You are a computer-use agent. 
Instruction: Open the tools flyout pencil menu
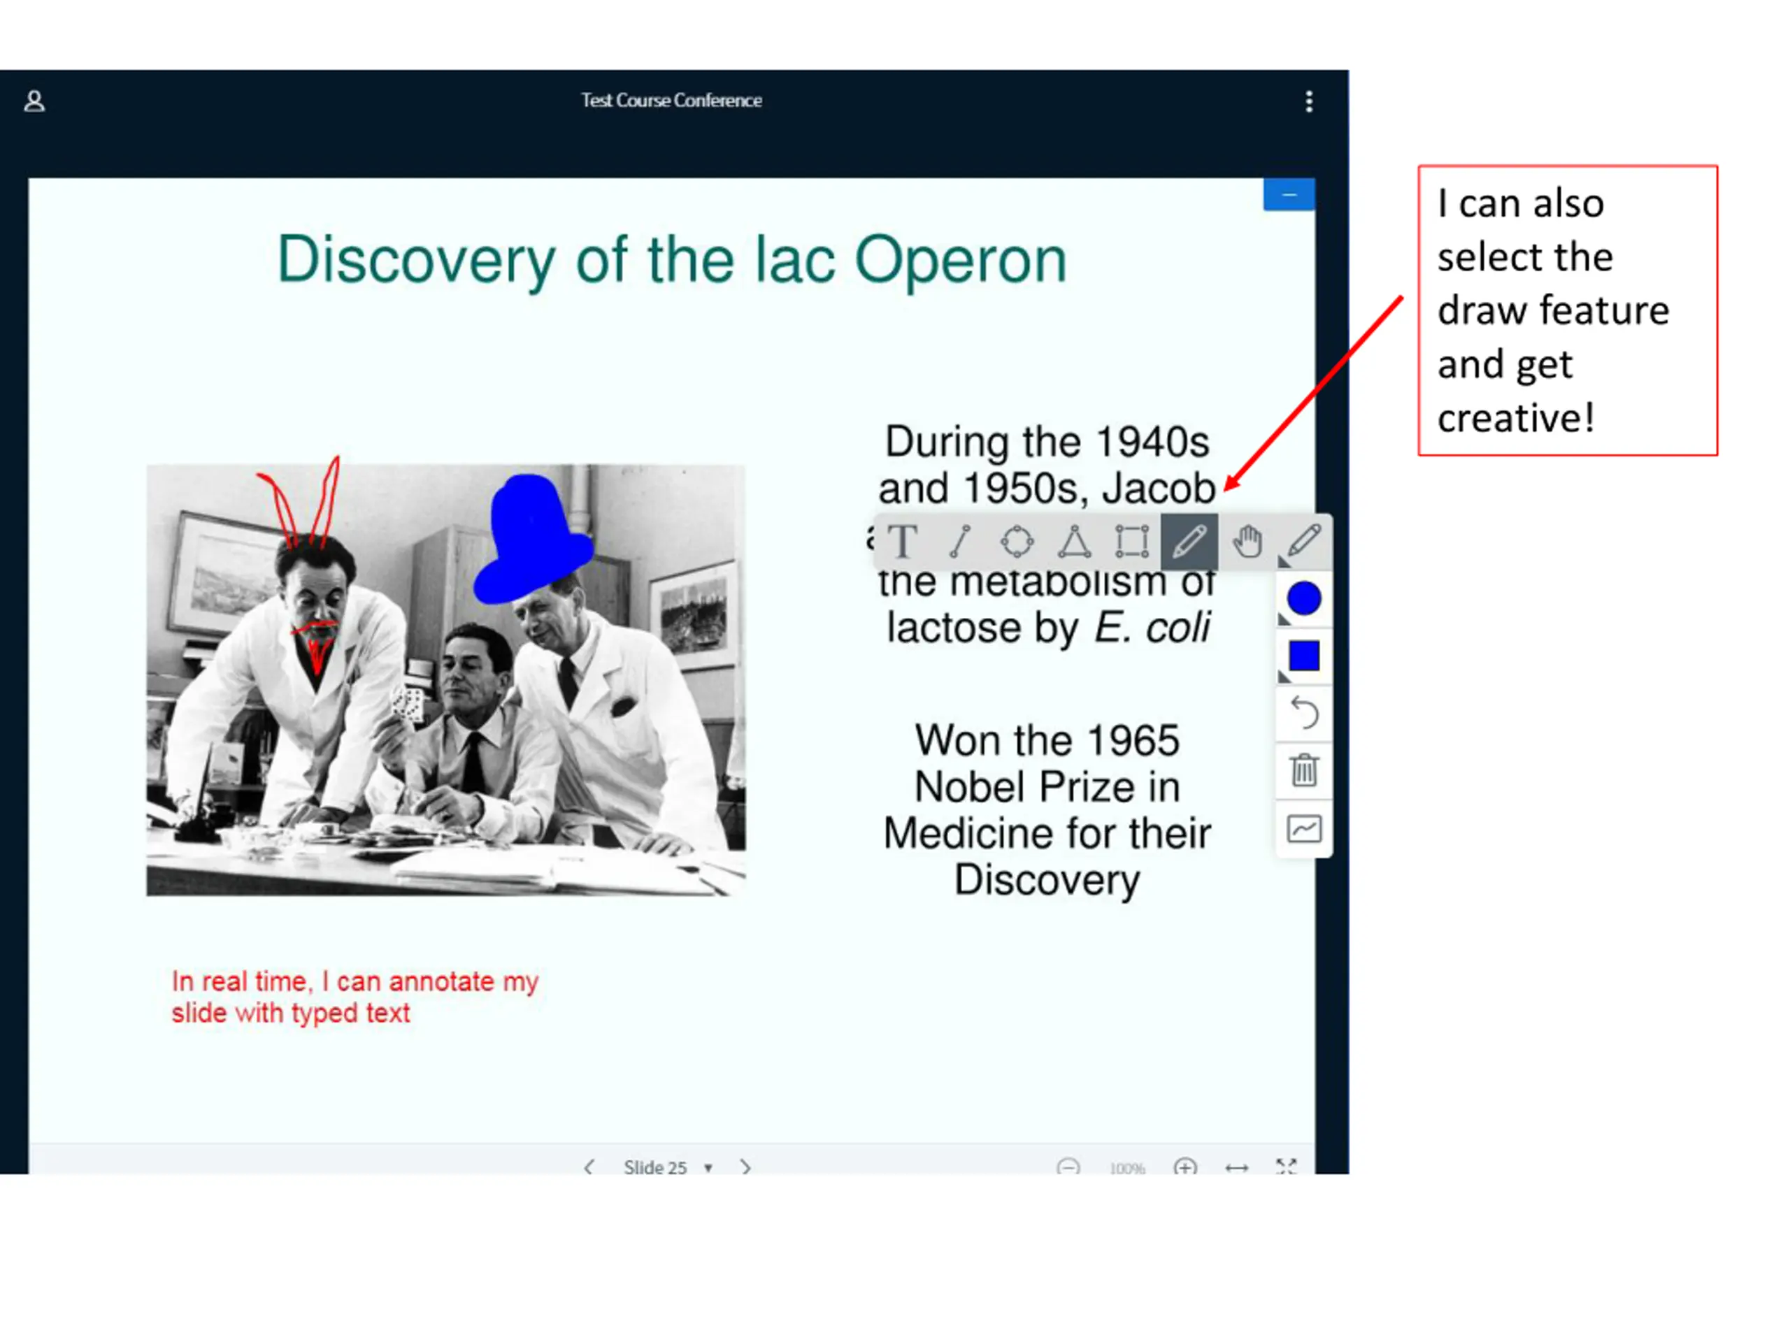(x=1303, y=541)
